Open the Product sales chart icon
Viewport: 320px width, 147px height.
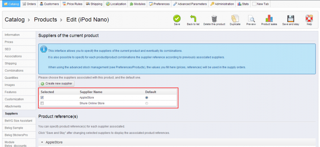tap(269, 18)
